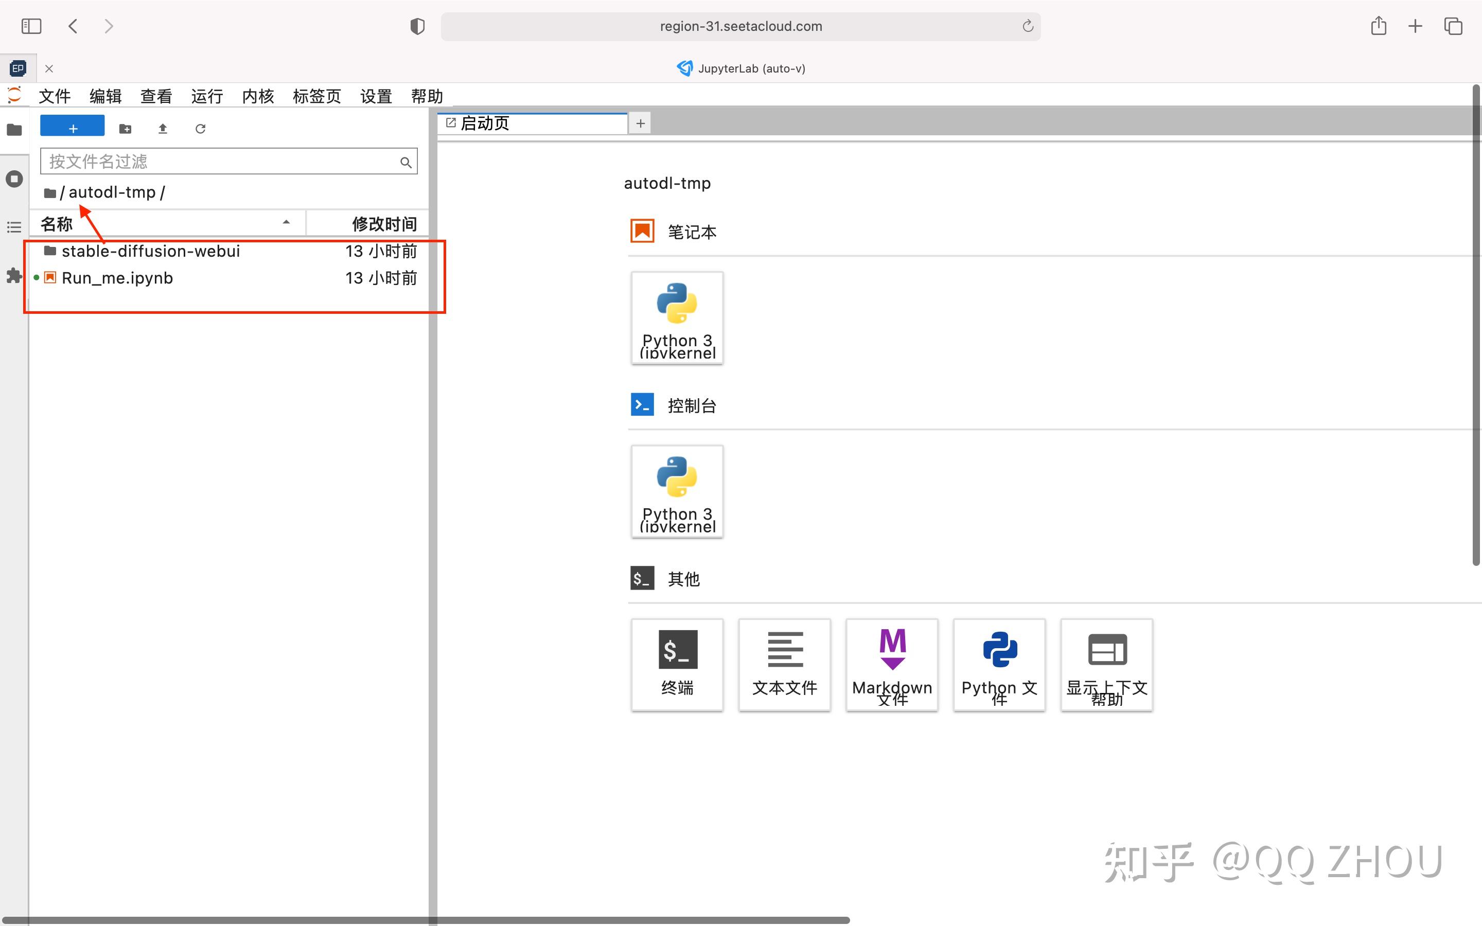1482x926 pixels.
Task: Open a new Safari tab
Action: pos(1415,26)
